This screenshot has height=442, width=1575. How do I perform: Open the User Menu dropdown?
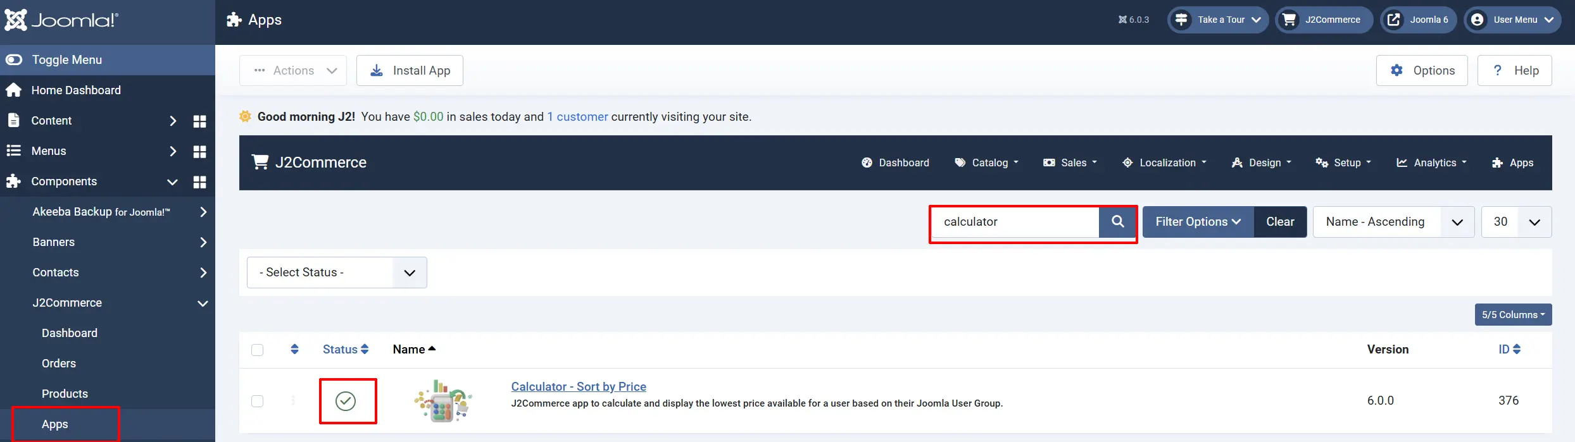tap(1512, 20)
